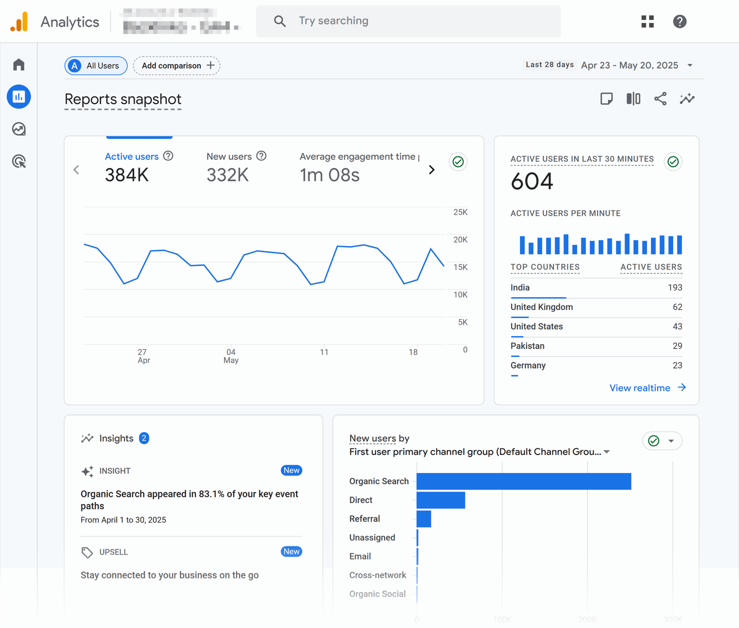Open the View realtime link

(x=648, y=388)
